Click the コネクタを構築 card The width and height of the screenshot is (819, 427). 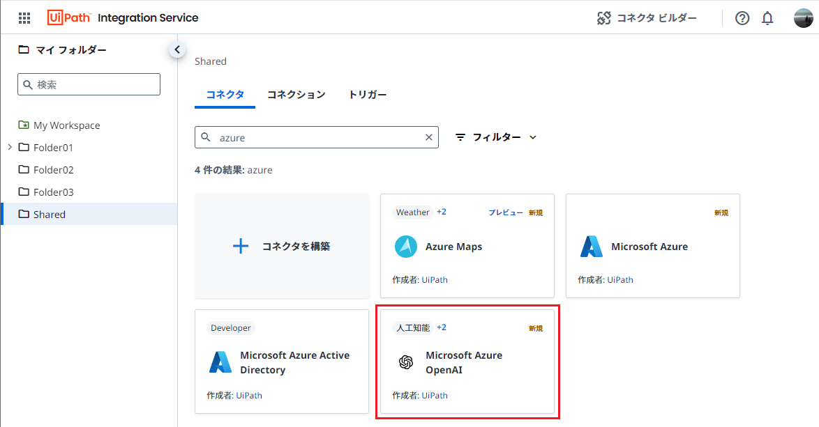click(282, 246)
